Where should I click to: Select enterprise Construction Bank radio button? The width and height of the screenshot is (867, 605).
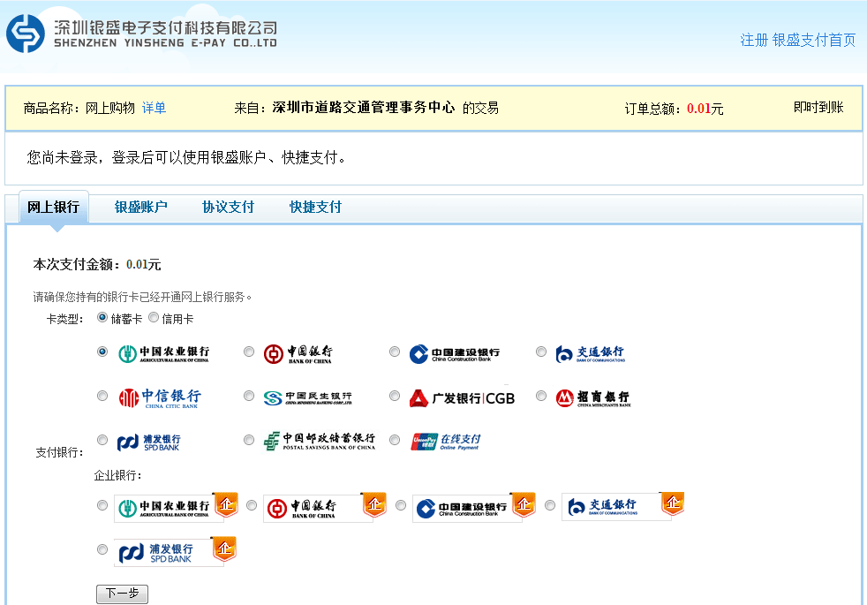click(401, 505)
